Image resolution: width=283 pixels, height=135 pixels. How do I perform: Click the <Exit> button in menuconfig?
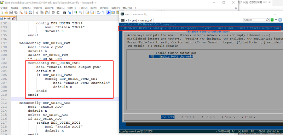pos(188,117)
